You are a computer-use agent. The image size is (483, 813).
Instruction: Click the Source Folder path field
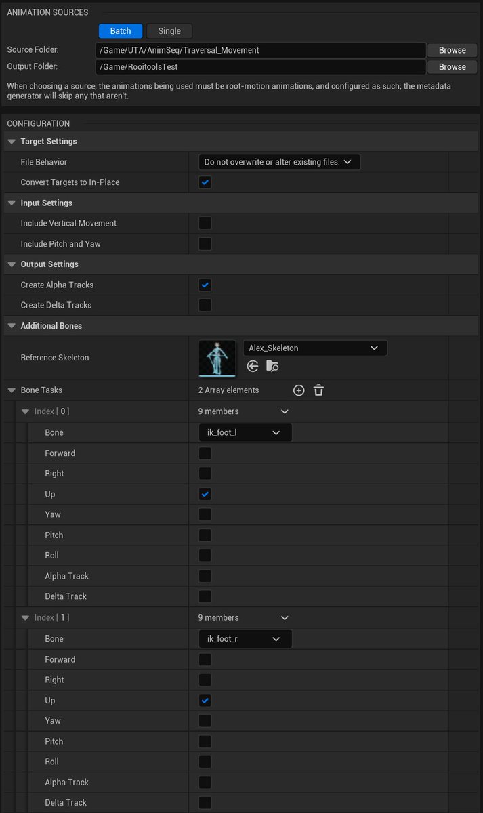point(261,50)
